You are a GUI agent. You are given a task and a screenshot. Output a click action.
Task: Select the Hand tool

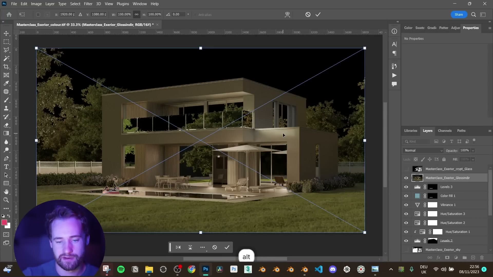pos(6,192)
